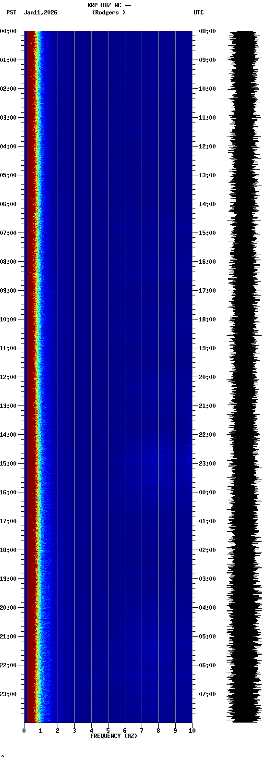The width and height of the screenshot is (265, 761).
Task: Click the 18:00 UTC time label
Action: (207, 319)
